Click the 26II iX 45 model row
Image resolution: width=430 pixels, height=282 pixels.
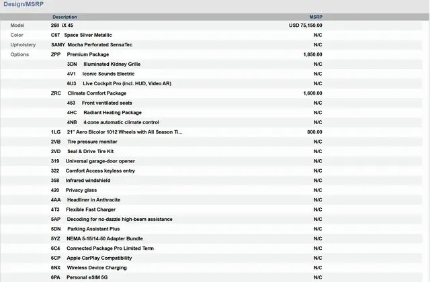tap(62, 25)
